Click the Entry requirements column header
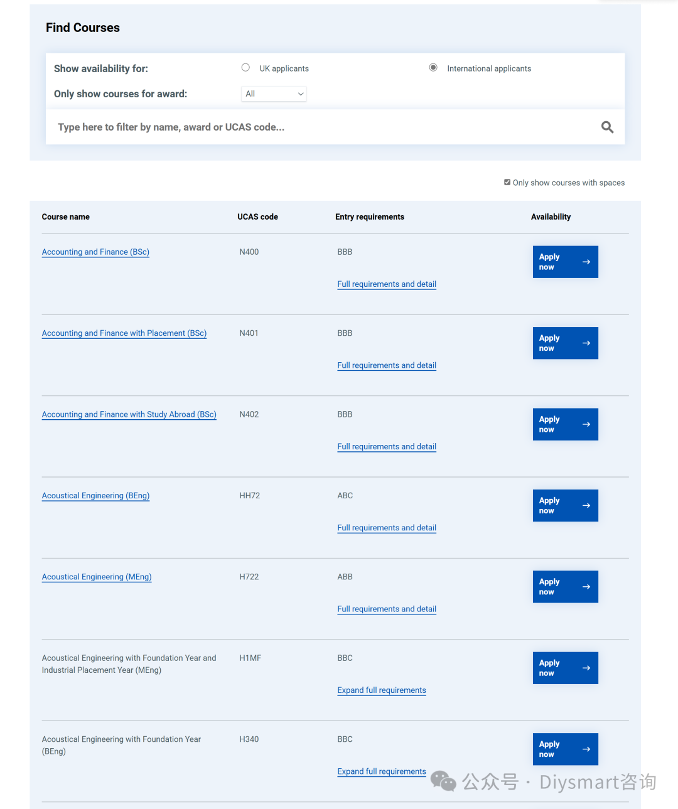The height and width of the screenshot is (809, 678). click(370, 217)
